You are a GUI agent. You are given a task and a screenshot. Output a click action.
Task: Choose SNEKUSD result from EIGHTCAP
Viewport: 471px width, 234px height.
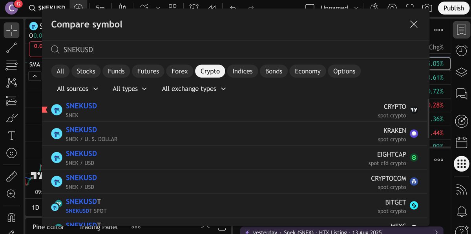pyautogui.click(x=235, y=158)
